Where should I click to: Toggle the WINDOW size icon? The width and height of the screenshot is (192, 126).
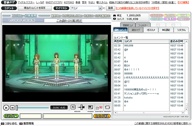pos(90,107)
